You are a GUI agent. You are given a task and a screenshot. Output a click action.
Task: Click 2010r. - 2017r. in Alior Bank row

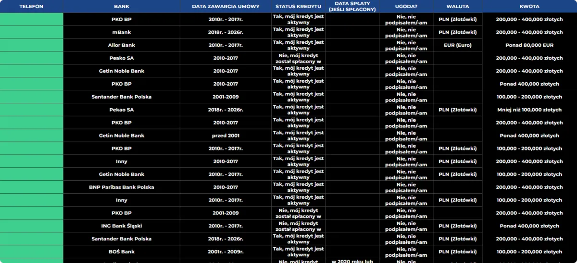click(x=226, y=45)
